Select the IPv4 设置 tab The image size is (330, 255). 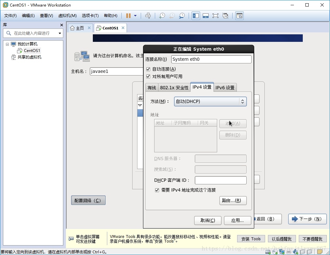point(202,87)
